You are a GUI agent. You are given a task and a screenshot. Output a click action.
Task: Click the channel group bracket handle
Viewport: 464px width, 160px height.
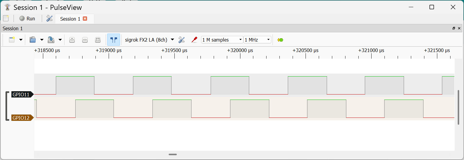point(7,106)
